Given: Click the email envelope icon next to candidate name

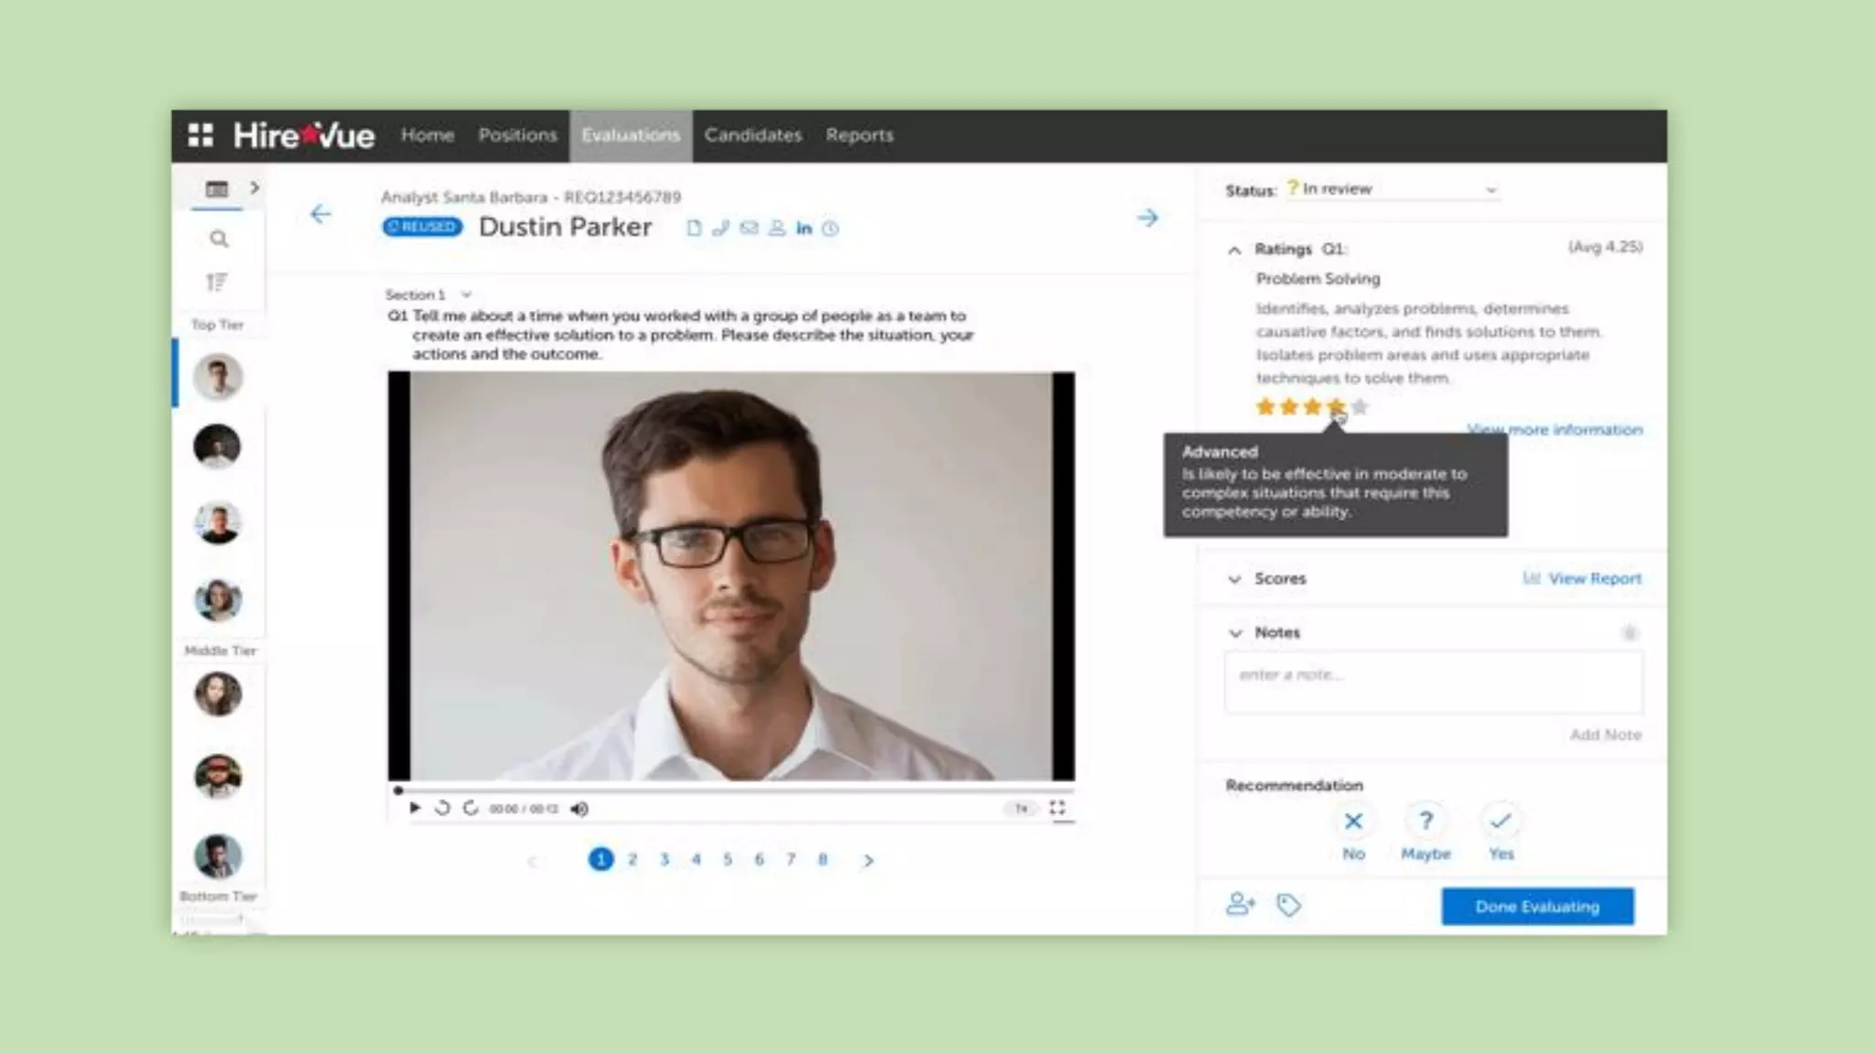Looking at the screenshot, I should (749, 228).
